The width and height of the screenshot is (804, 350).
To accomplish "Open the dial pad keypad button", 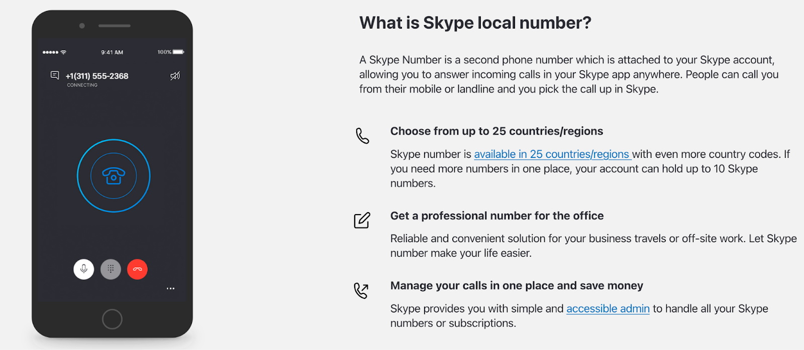I will point(111,269).
